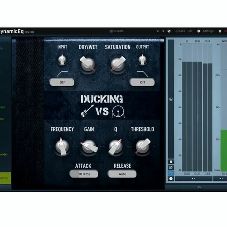
Task: Click the OUTPUT gain knob
Action: 143,60
